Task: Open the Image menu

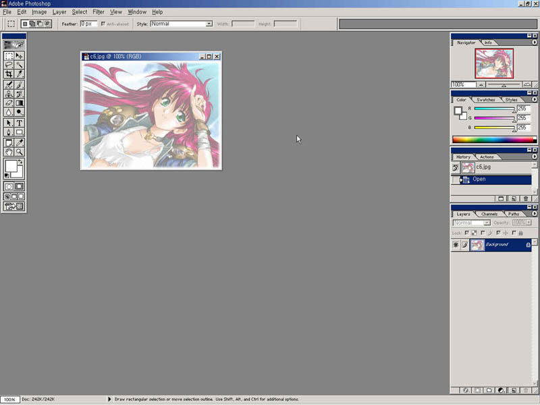Action: pyautogui.click(x=39, y=11)
